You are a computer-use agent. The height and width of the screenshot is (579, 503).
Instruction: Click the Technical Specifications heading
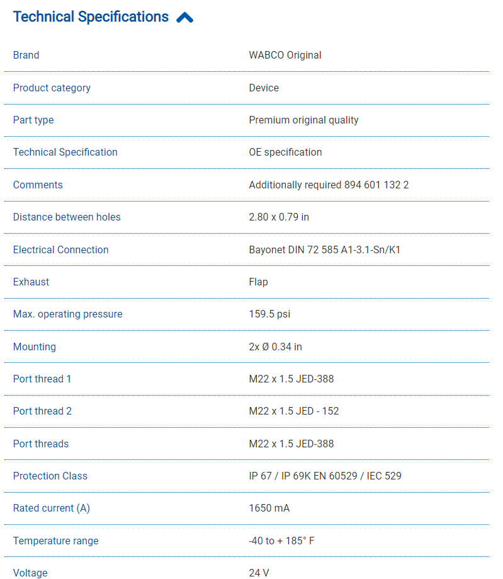(x=91, y=17)
